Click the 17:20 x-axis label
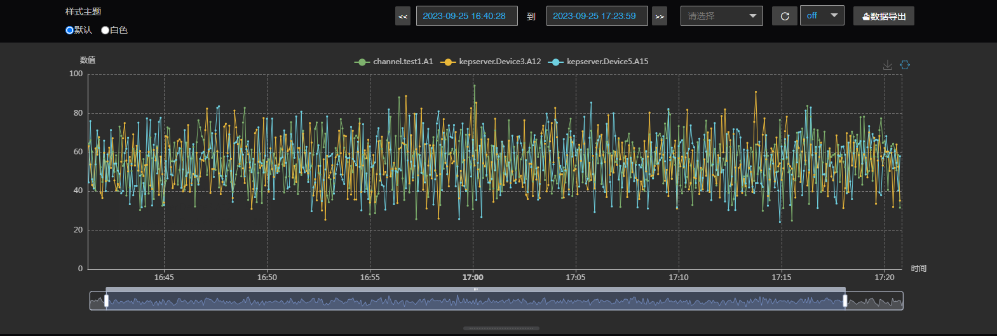The image size is (997, 336). click(x=885, y=278)
